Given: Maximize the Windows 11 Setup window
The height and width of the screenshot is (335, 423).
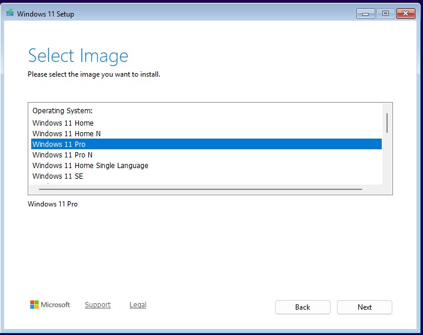Looking at the screenshot, I should (385, 14).
